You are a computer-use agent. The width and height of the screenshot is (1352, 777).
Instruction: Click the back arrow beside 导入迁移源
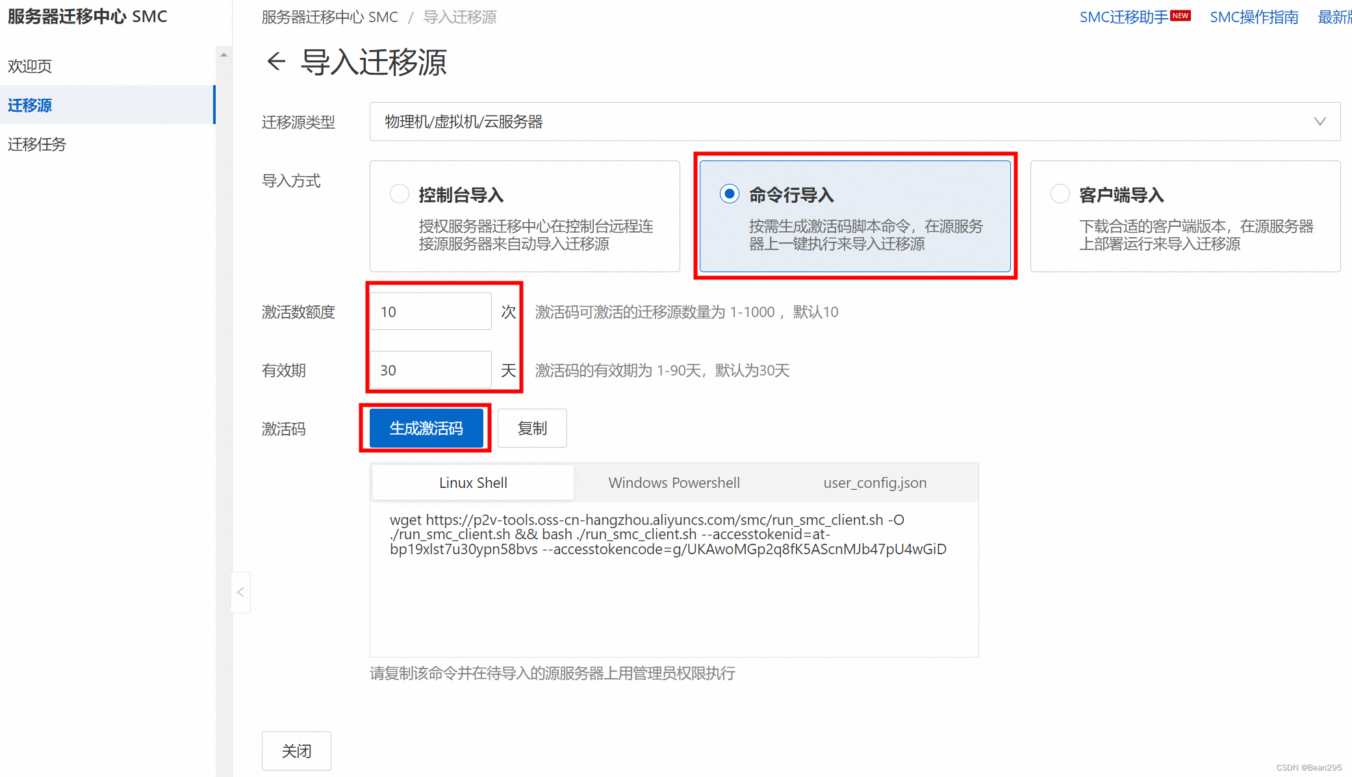click(276, 62)
